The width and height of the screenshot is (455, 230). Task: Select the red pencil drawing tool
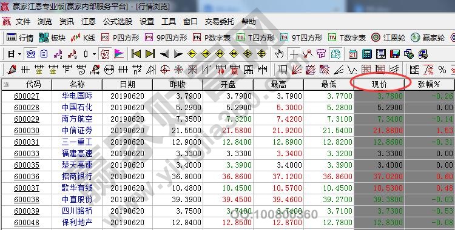pyautogui.click(x=12, y=70)
